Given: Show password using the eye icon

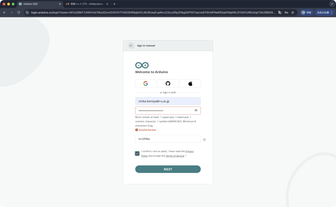Looking at the screenshot, I should (x=196, y=110).
